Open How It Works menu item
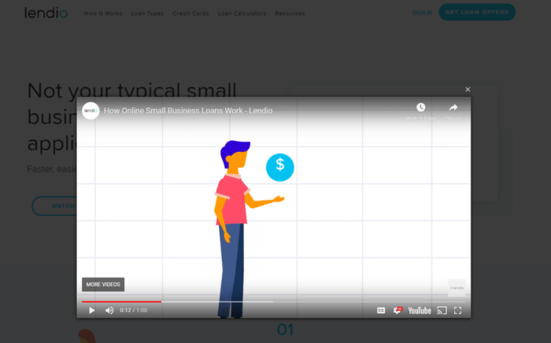Viewport: 551px width, 343px height. coord(103,13)
